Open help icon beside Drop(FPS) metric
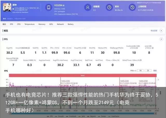166x118 pixels. (x=85, y=48)
